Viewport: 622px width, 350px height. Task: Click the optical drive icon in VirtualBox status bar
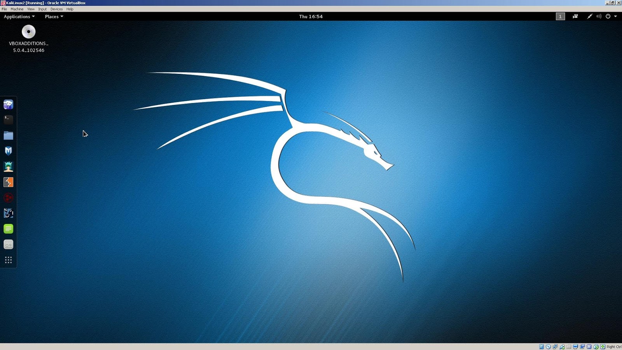548,346
